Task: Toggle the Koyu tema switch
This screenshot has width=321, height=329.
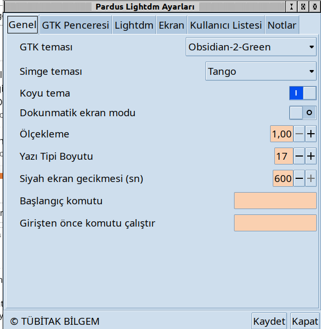Action: click(x=302, y=93)
